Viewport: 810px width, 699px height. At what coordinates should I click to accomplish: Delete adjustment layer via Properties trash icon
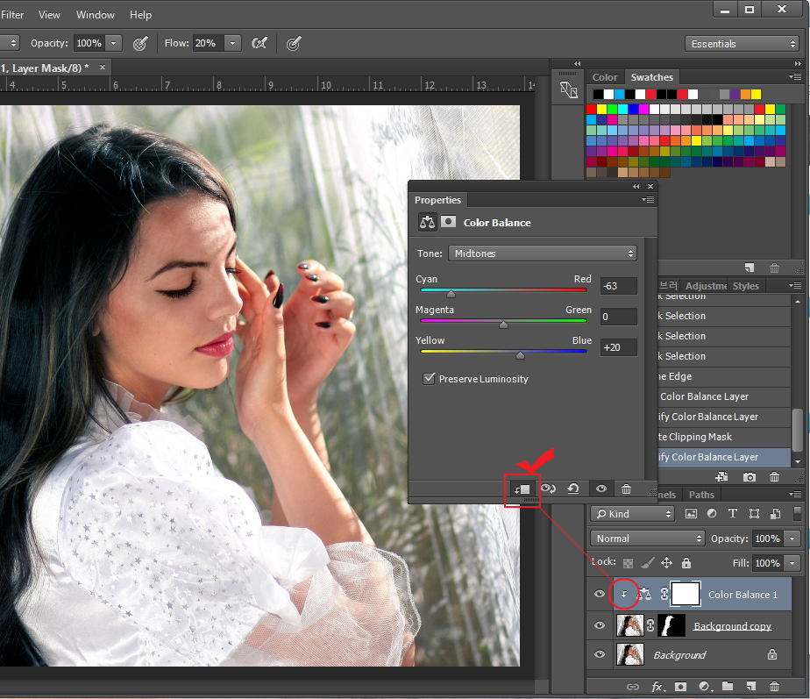626,489
